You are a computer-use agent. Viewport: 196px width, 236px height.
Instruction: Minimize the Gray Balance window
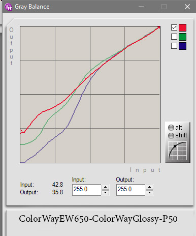coord(141,7)
